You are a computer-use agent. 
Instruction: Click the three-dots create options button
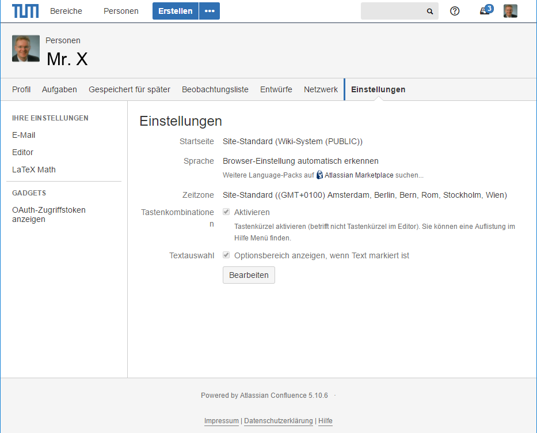[x=210, y=11]
